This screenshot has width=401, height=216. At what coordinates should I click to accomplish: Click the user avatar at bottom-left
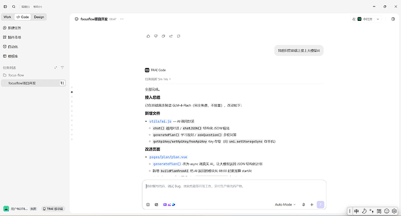pyautogui.click(x=6, y=208)
